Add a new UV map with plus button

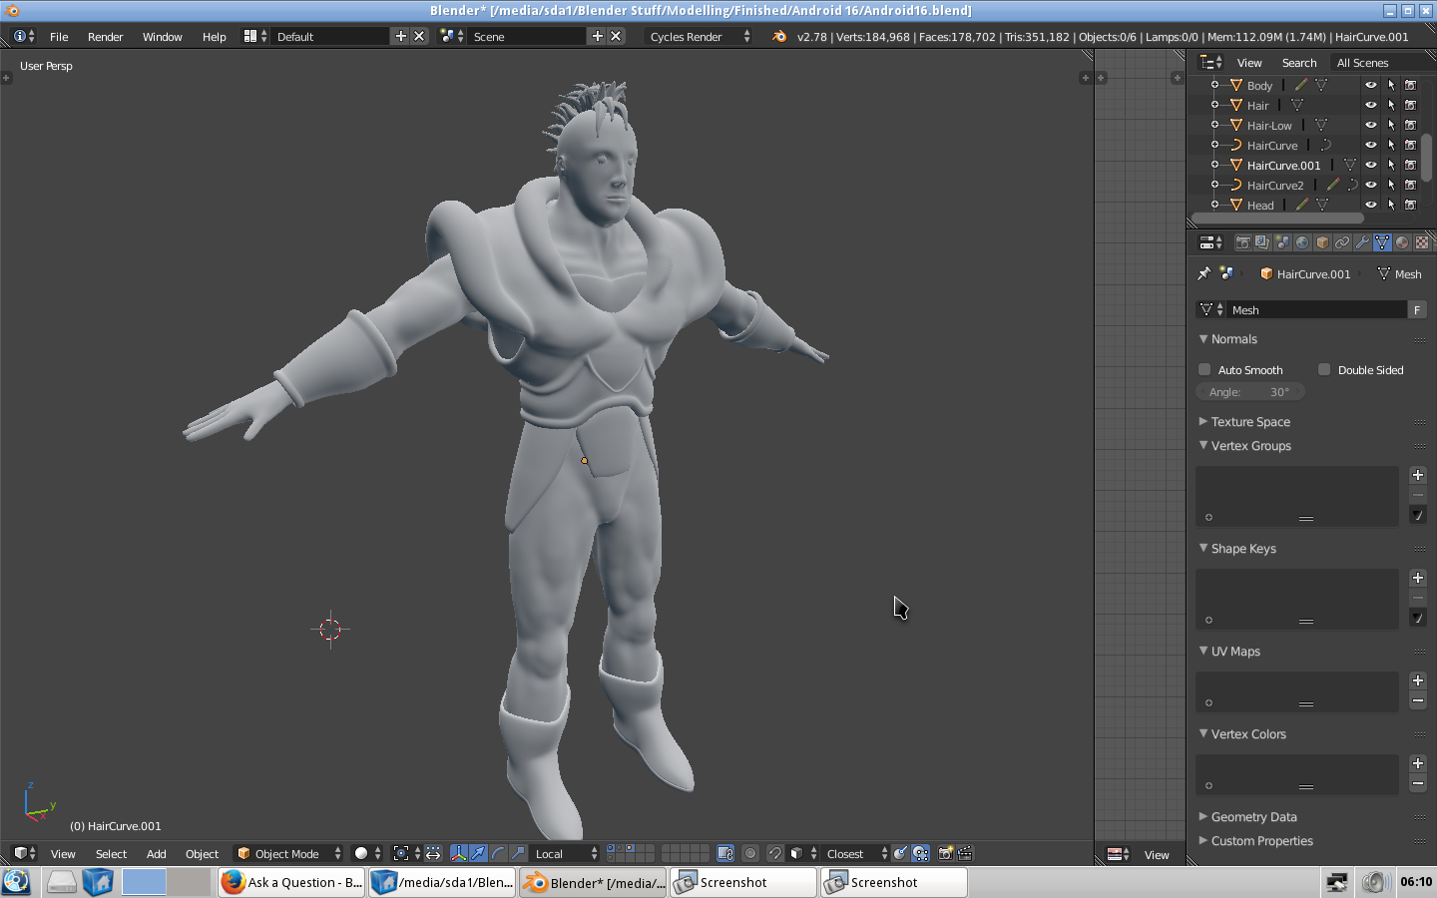1418,680
